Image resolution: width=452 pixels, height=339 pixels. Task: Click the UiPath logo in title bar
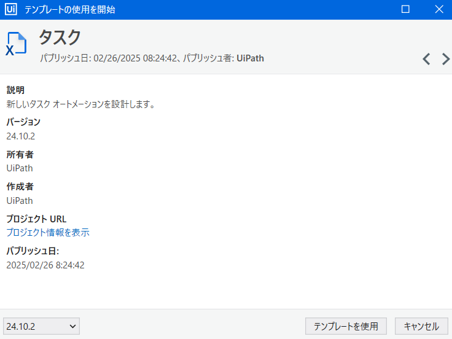11,9
